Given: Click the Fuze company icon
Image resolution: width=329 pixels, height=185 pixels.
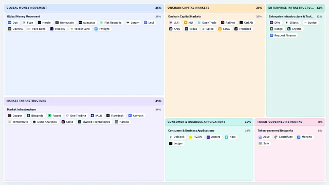Looking at the screenshot, I should [24, 23].
